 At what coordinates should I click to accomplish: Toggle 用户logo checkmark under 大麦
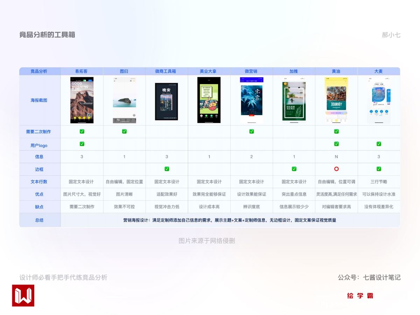tap(379, 144)
